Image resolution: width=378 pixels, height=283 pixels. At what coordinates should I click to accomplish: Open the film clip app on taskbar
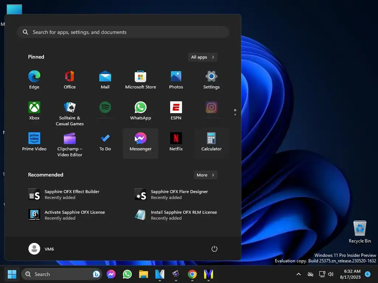176,274
